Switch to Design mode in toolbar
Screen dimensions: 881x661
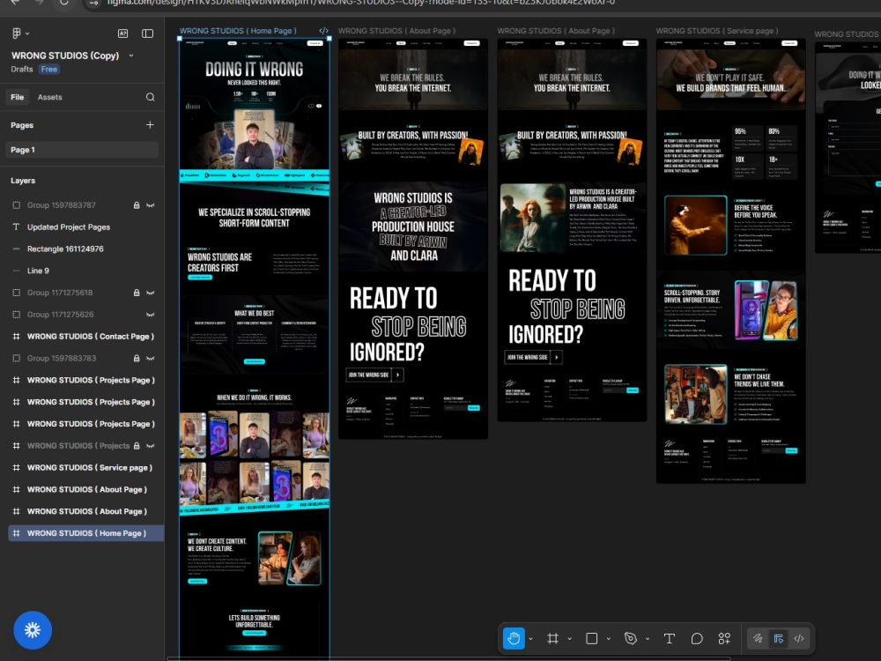click(778, 638)
